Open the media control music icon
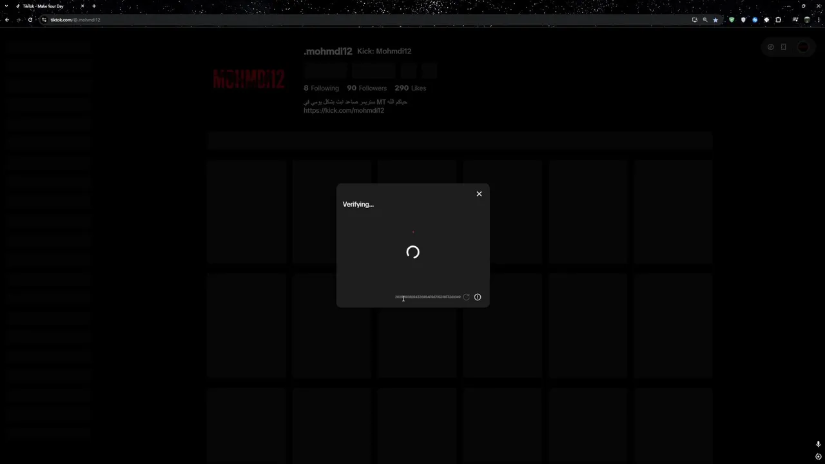Viewport: 825px width, 464px height. pyautogui.click(x=795, y=20)
